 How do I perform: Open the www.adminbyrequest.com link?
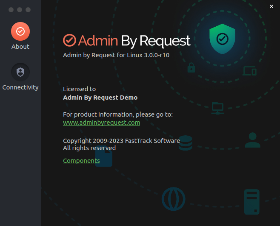click(x=101, y=123)
